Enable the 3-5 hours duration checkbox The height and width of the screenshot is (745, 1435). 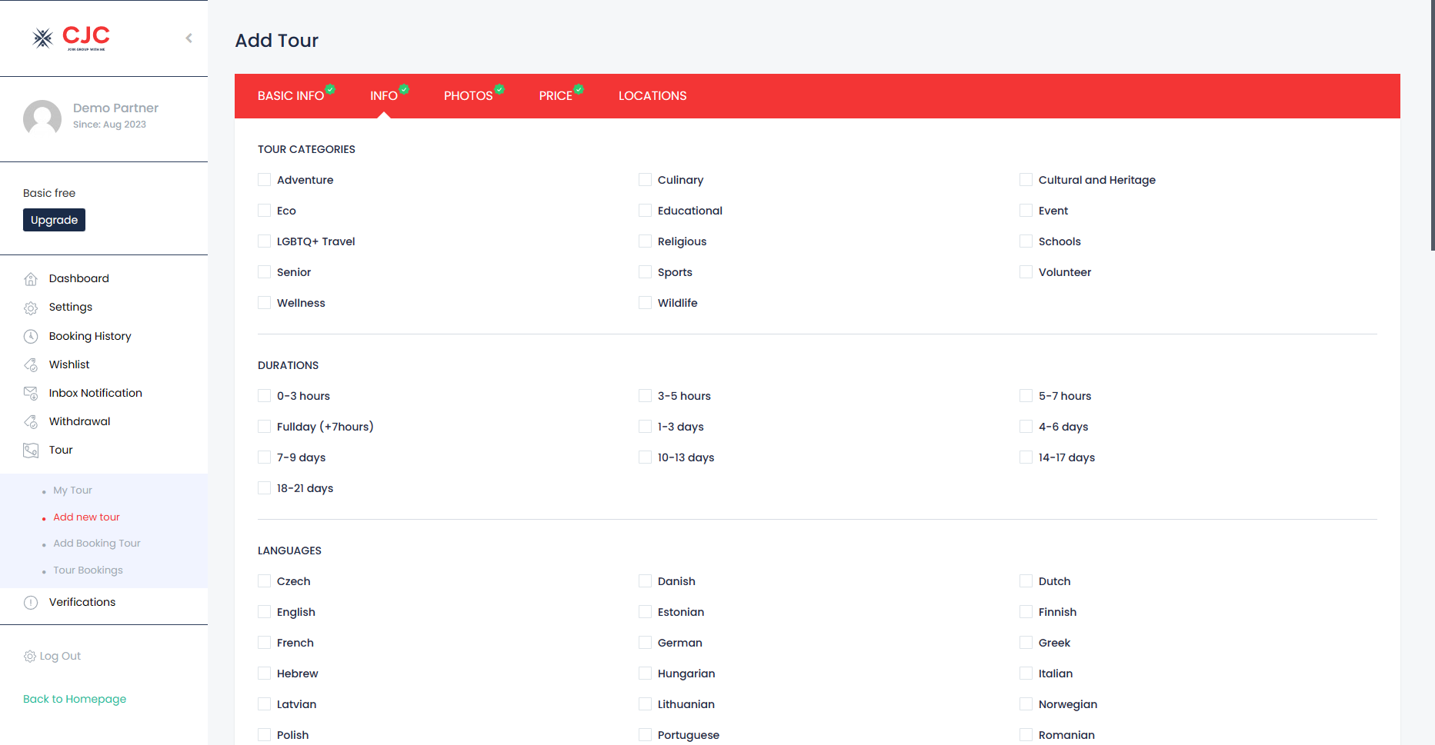(646, 396)
